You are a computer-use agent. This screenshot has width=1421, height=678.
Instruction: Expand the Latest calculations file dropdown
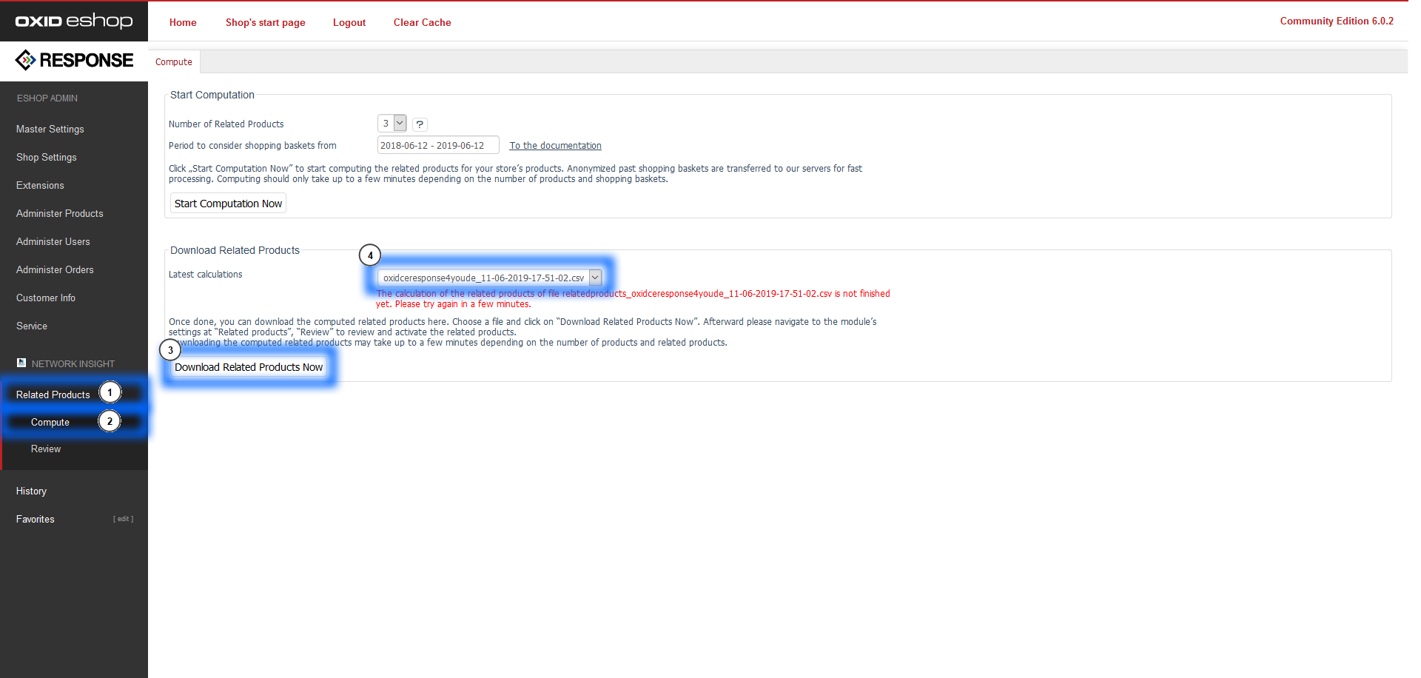pos(594,278)
